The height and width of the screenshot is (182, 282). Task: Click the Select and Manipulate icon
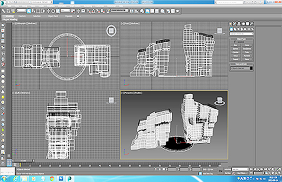pyautogui.click(x=79, y=11)
